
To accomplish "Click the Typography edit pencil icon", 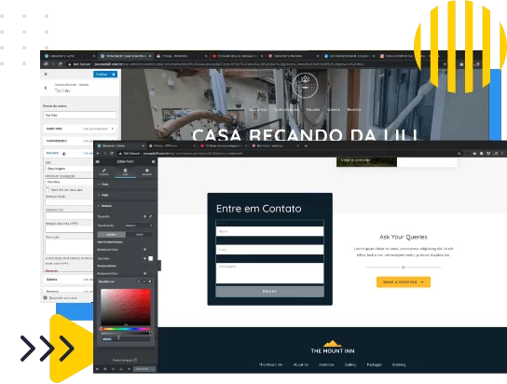I will coord(151,216).
